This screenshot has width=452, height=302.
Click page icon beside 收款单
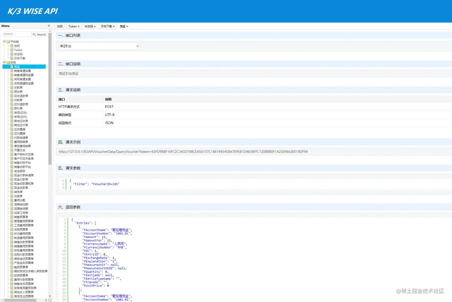point(12,88)
